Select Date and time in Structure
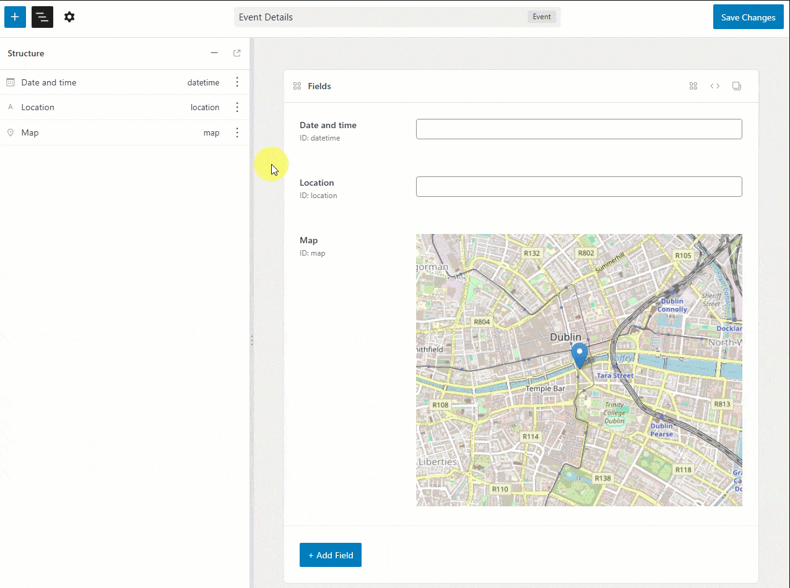 click(49, 82)
